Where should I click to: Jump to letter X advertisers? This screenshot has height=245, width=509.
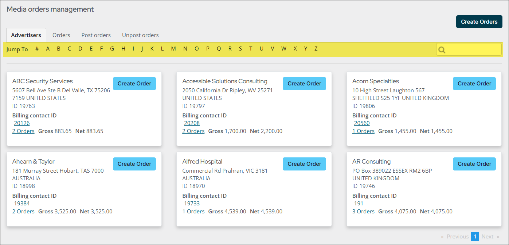pyautogui.click(x=295, y=49)
